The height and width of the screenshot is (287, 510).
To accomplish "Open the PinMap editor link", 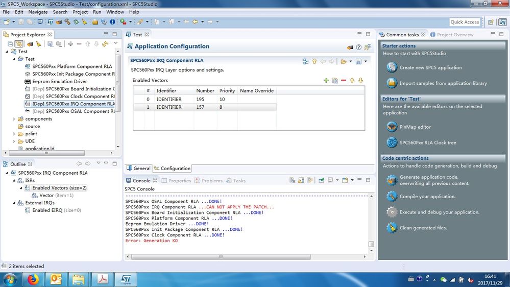I will [x=415, y=127].
